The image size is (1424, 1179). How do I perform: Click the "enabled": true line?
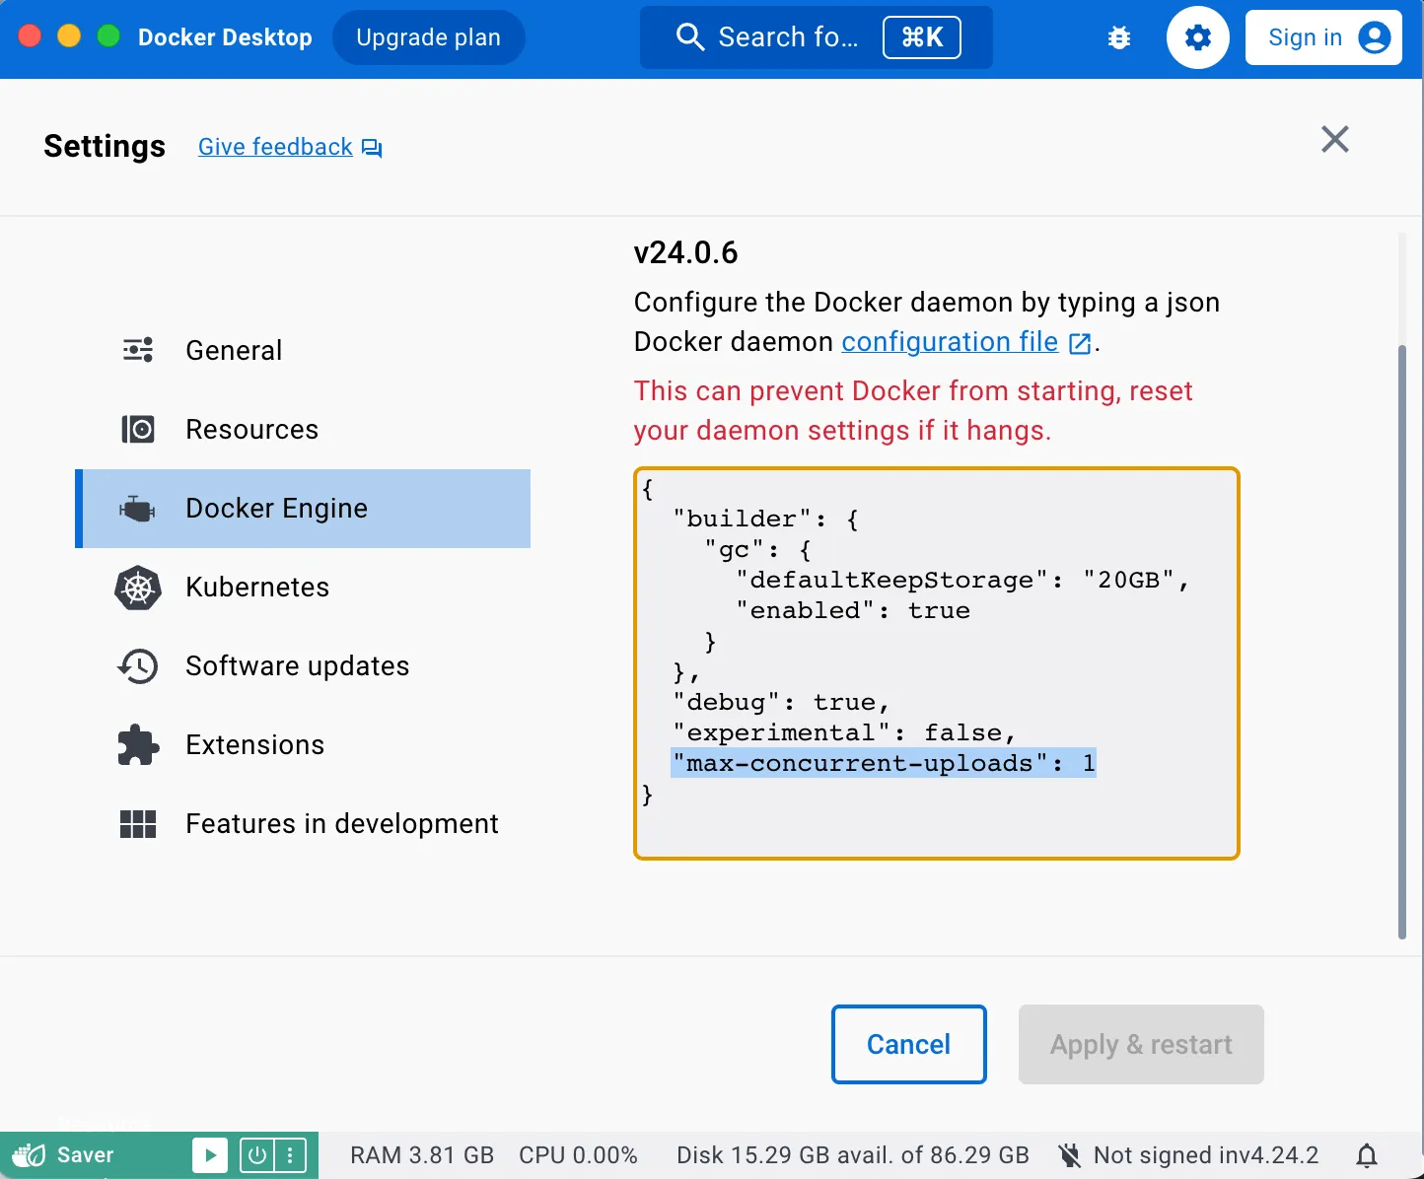[853, 610]
